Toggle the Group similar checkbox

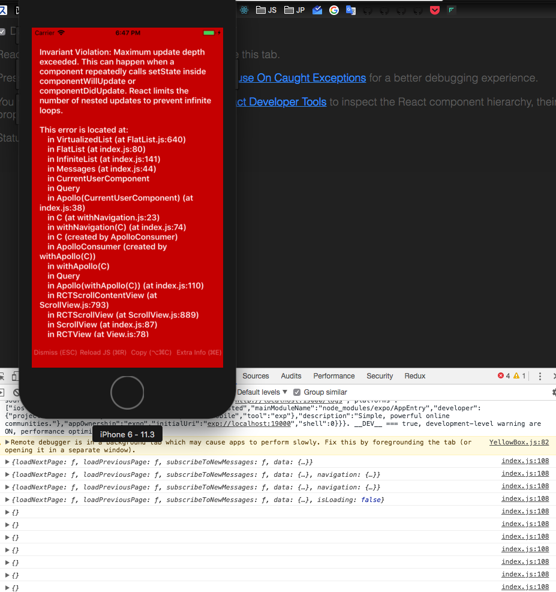point(297,392)
